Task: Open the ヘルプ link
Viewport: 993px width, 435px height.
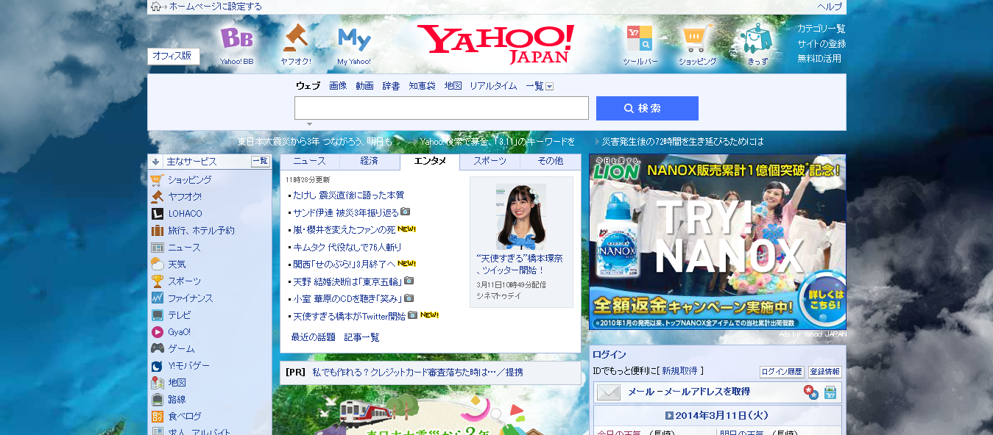Action: pyautogui.click(x=830, y=7)
